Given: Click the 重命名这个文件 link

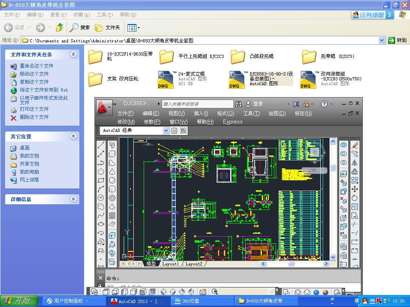Looking at the screenshot, I should coord(36,66).
